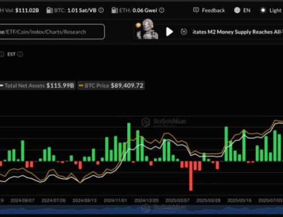Open info icon beside BTC Sat/VB
The height and width of the screenshot is (217, 283).
tap(101, 10)
